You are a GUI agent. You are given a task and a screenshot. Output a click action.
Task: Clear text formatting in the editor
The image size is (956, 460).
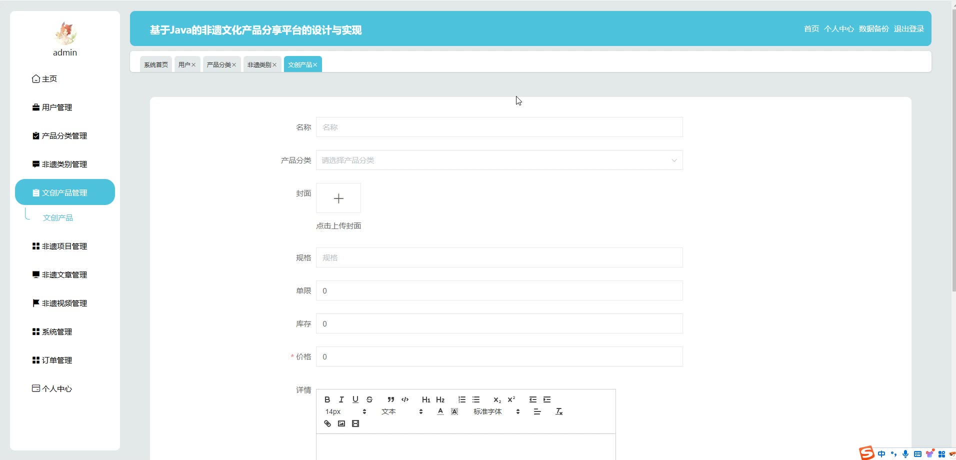(559, 411)
